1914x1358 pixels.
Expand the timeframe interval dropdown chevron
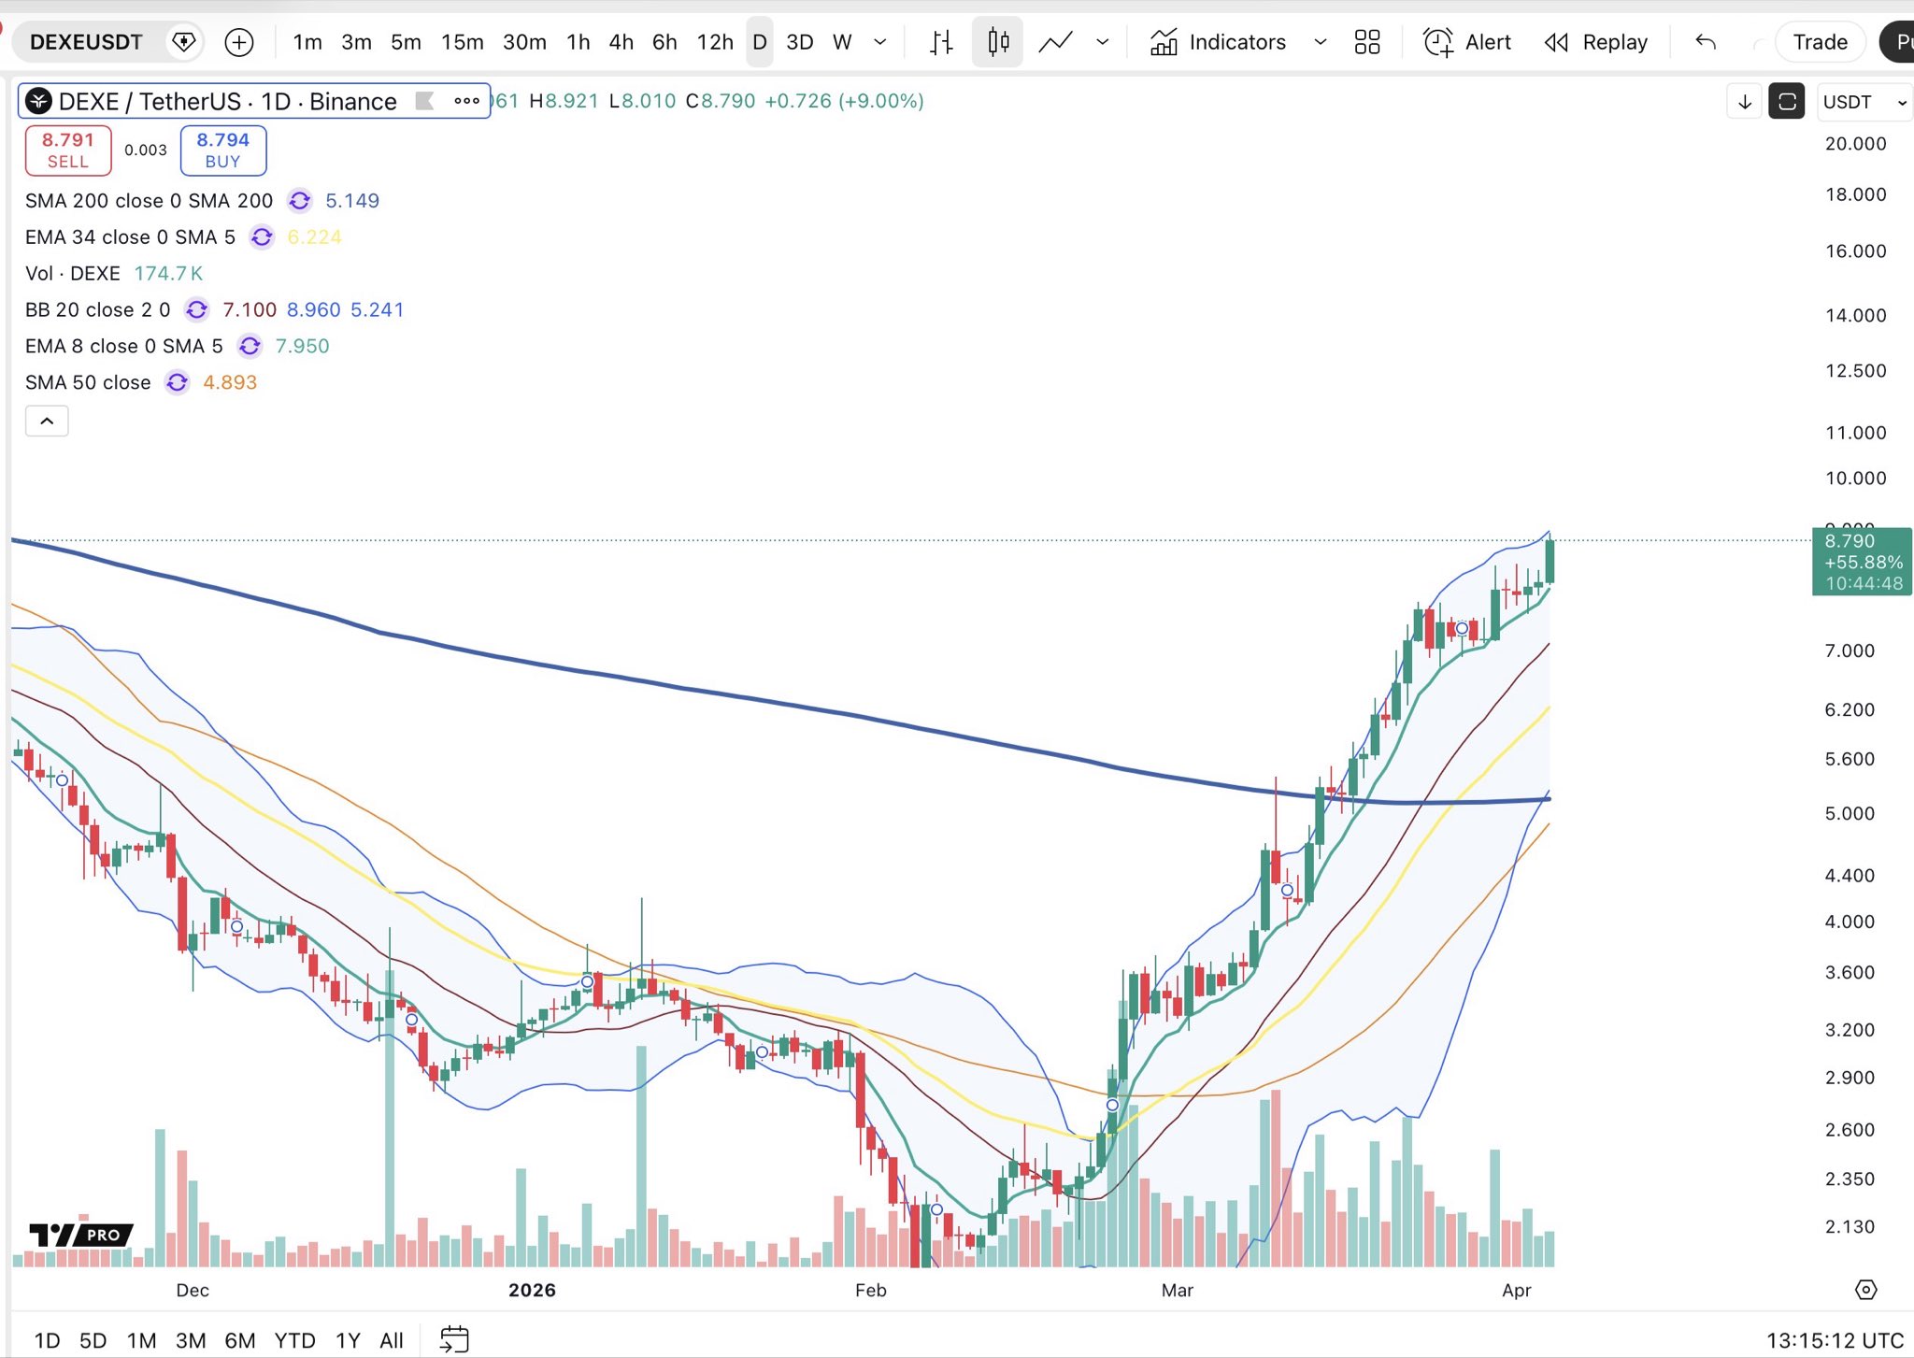click(x=879, y=42)
